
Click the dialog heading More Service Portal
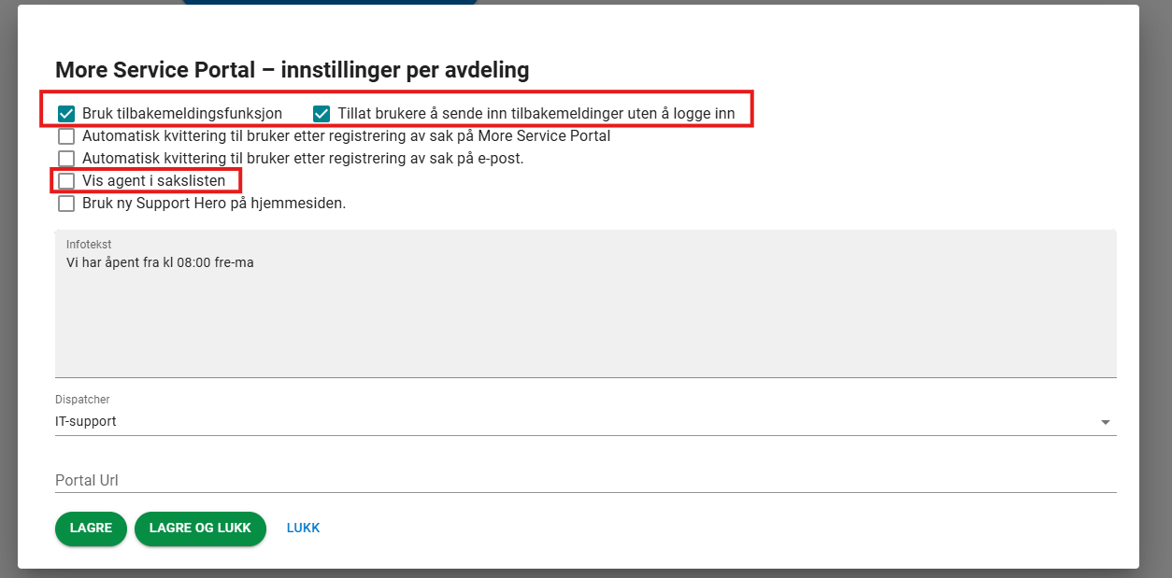(292, 70)
